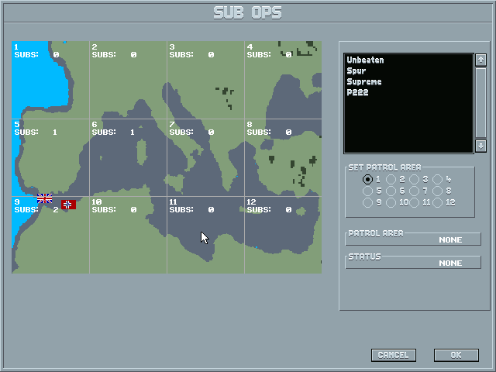Click the British Union Jack flag icon

45,198
